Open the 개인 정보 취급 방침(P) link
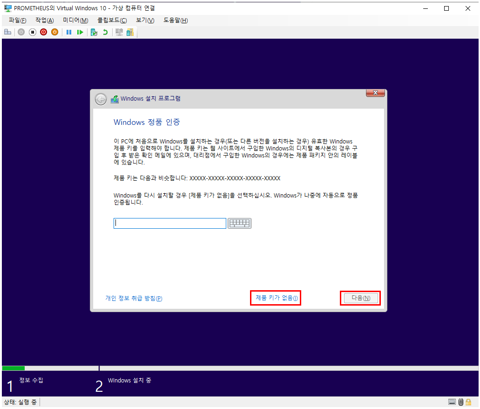 coord(134,299)
